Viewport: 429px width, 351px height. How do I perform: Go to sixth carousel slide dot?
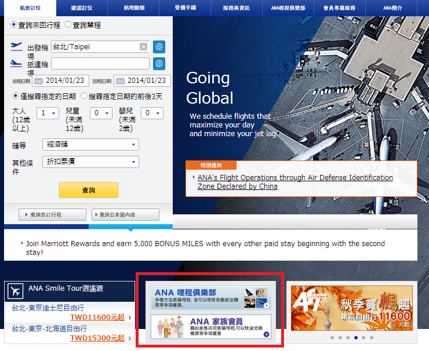(x=371, y=338)
